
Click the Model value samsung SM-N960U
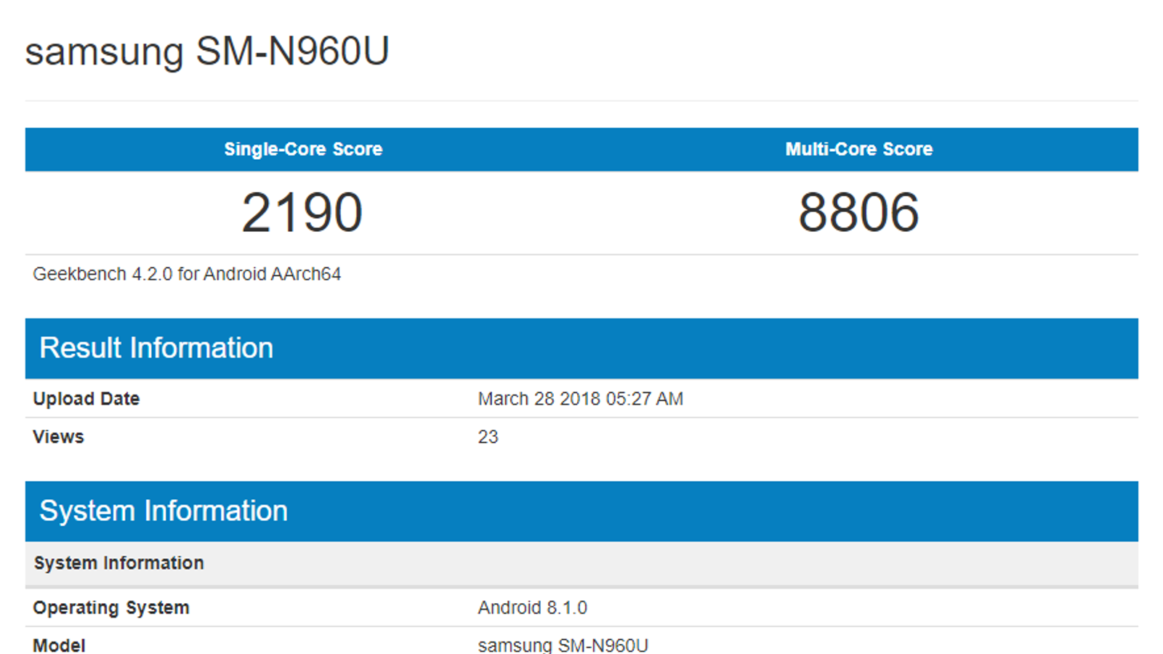pyautogui.click(x=563, y=645)
